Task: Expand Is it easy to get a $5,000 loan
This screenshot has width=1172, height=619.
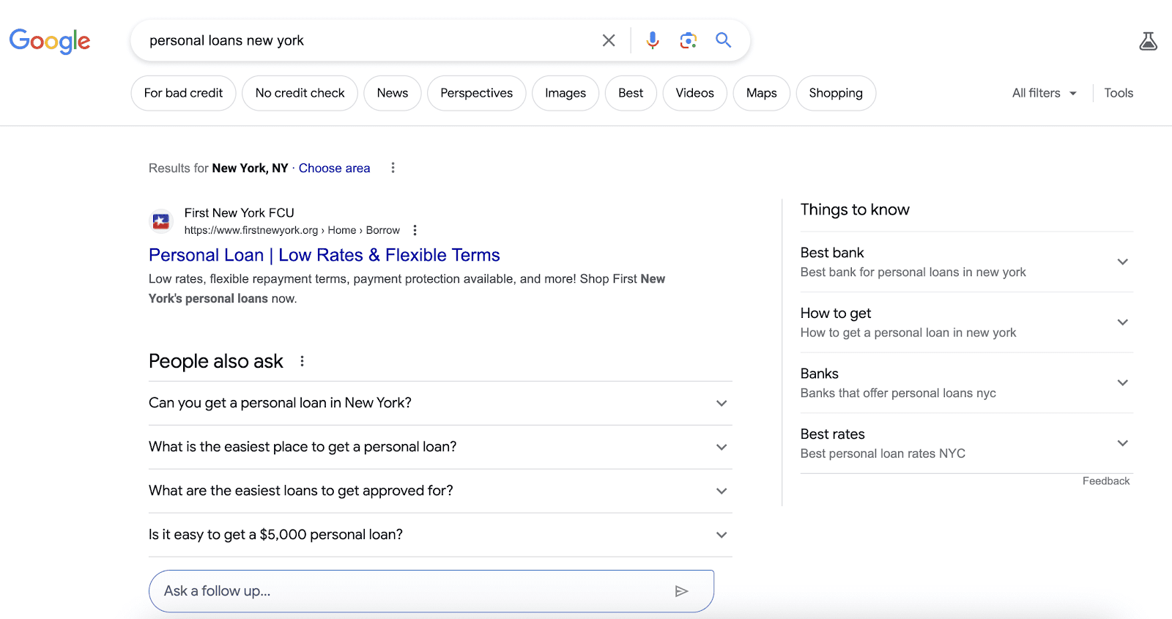Action: point(440,535)
